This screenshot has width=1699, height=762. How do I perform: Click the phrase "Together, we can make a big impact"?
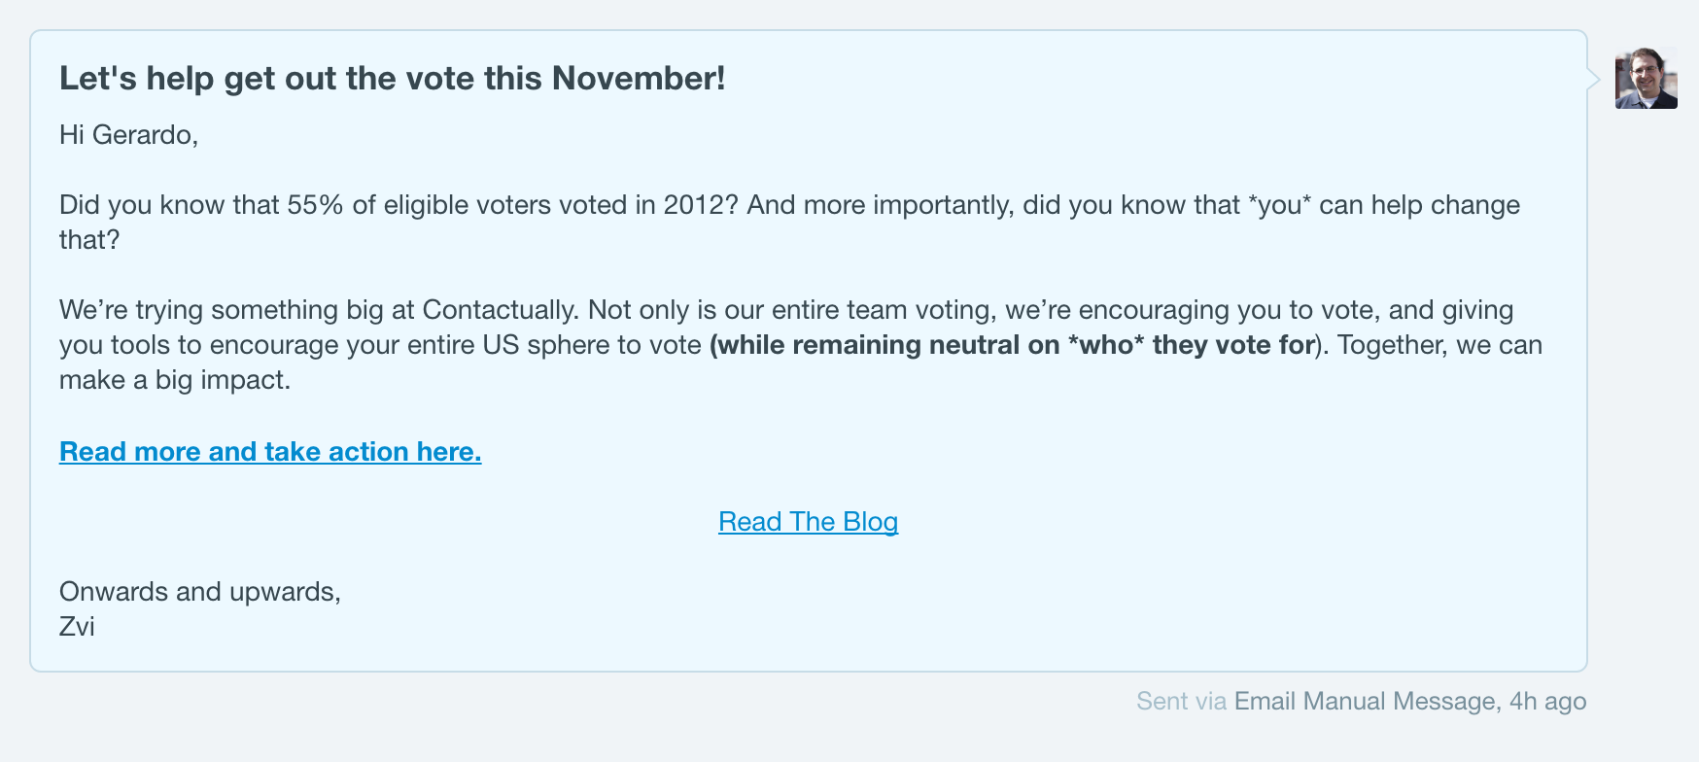[1439, 344]
